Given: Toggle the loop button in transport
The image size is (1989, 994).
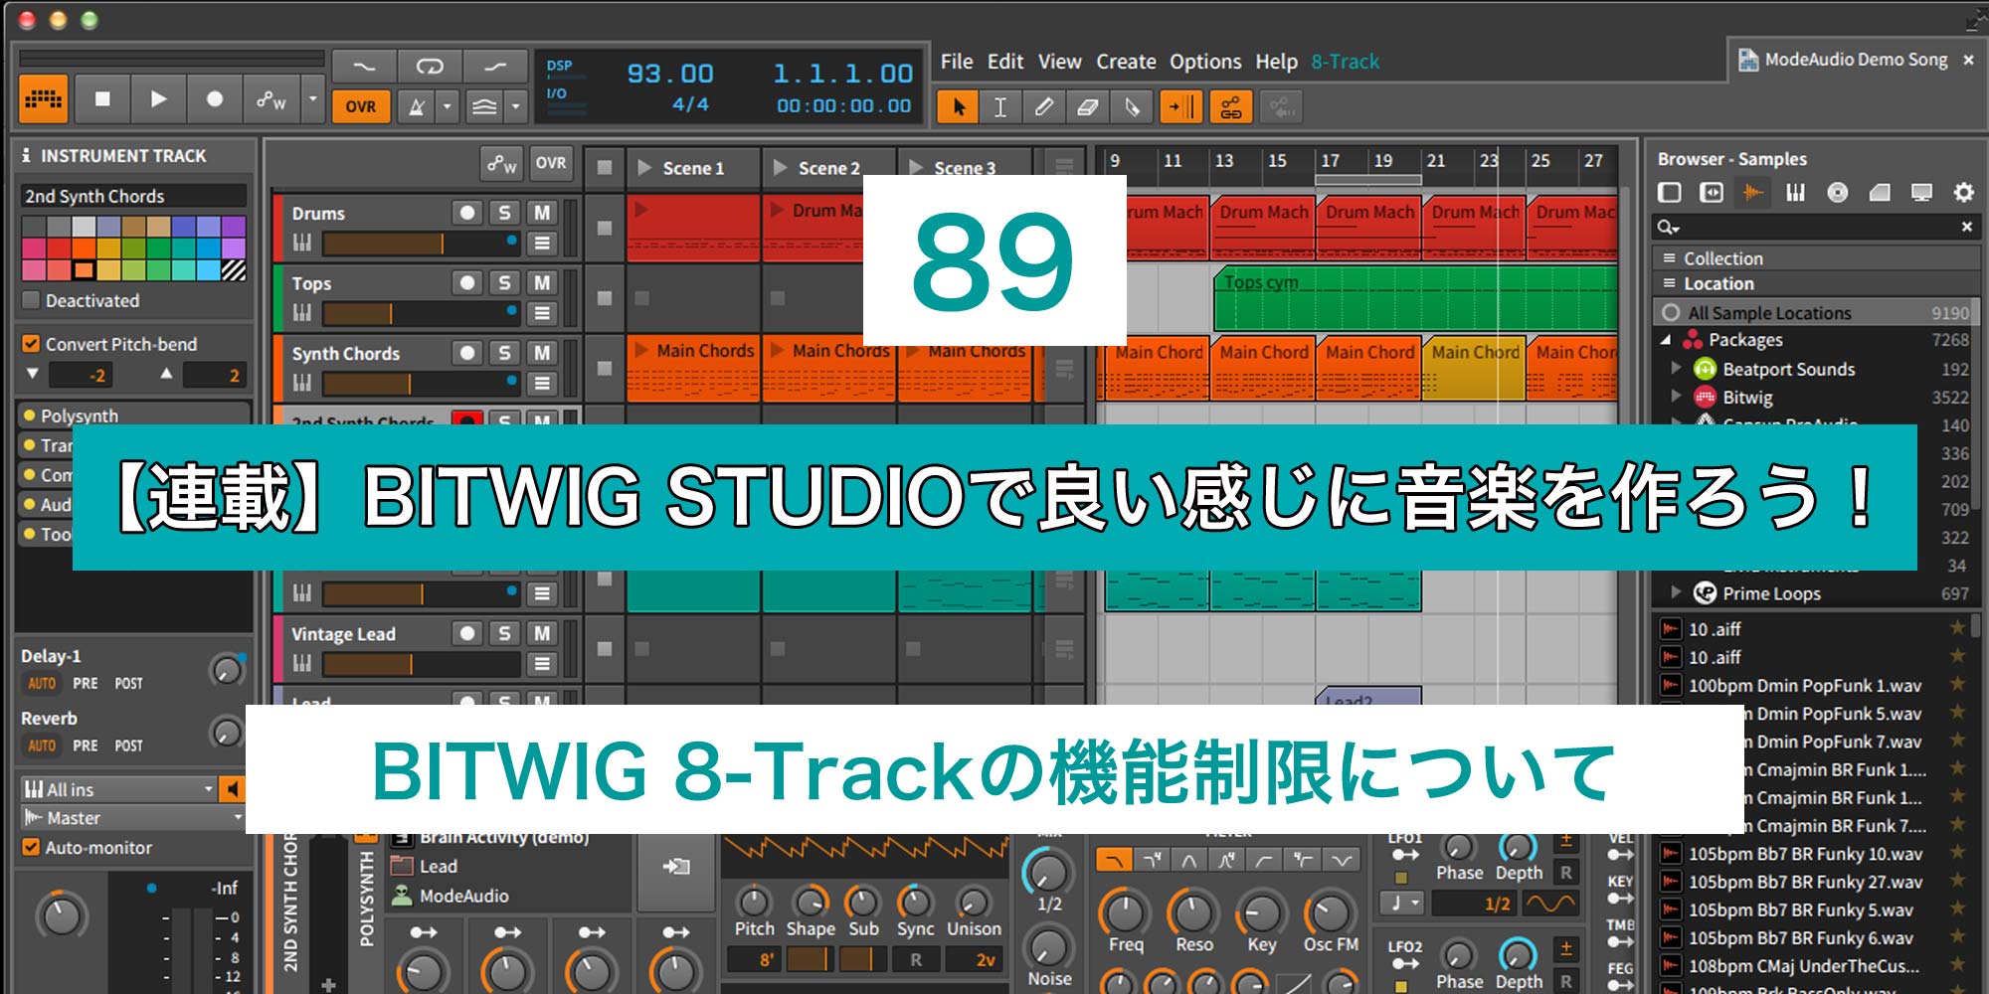Looking at the screenshot, I should pyautogui.click(x=430, y=67).
